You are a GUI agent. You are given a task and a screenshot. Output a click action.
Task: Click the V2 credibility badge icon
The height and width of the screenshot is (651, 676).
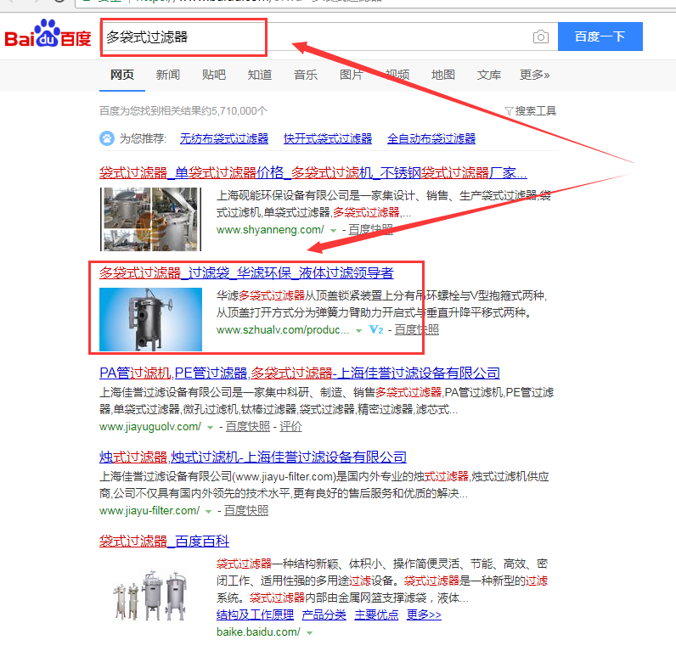click(376, 329)
